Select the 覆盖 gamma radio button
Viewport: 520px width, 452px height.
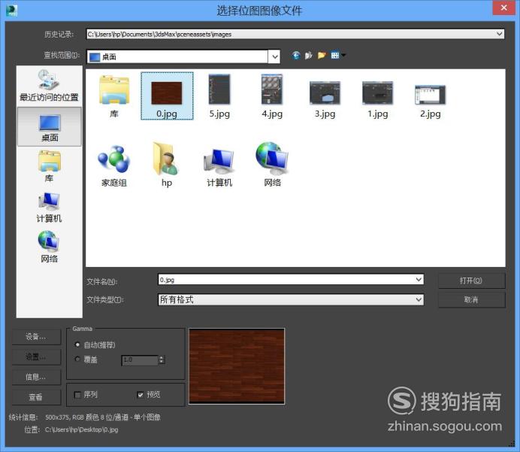(77, 359)
